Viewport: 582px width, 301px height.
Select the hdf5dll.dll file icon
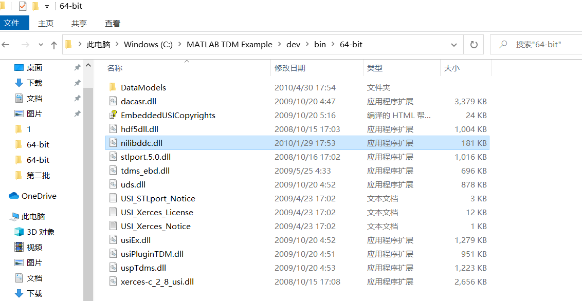click(x=113, y=129)
